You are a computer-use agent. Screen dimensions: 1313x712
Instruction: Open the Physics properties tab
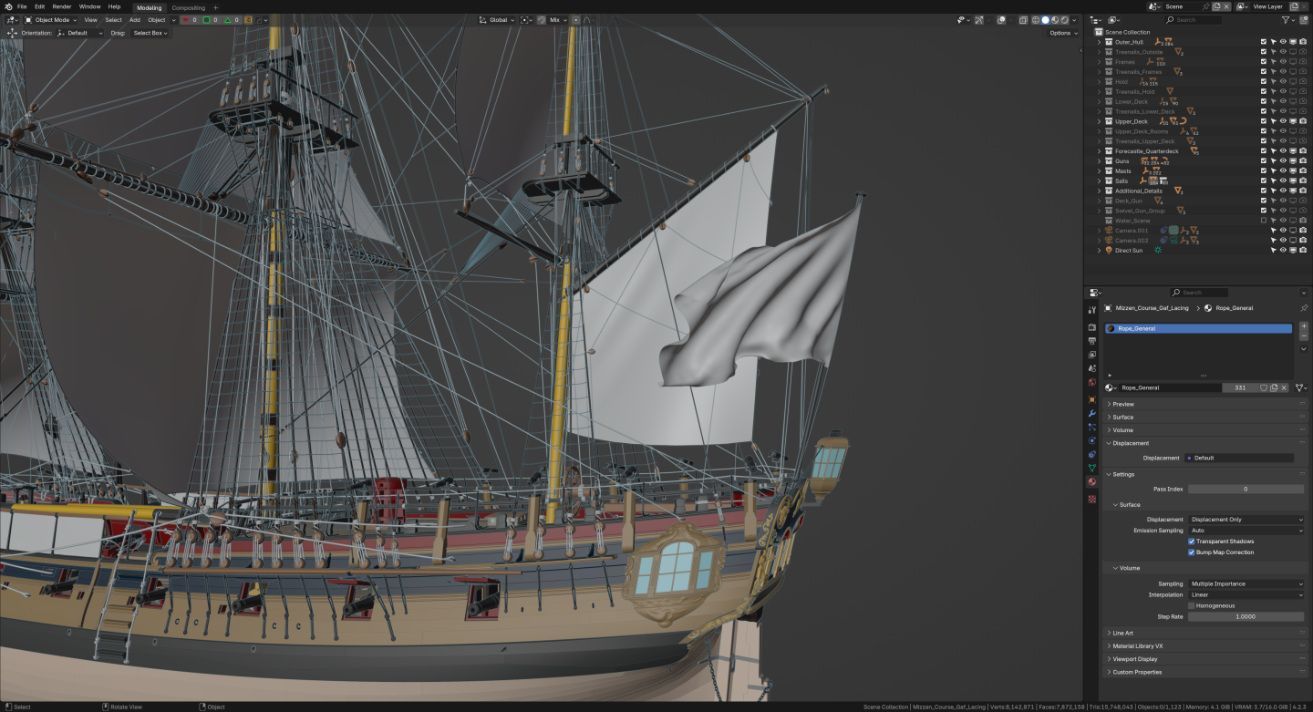click(1092, 440)
